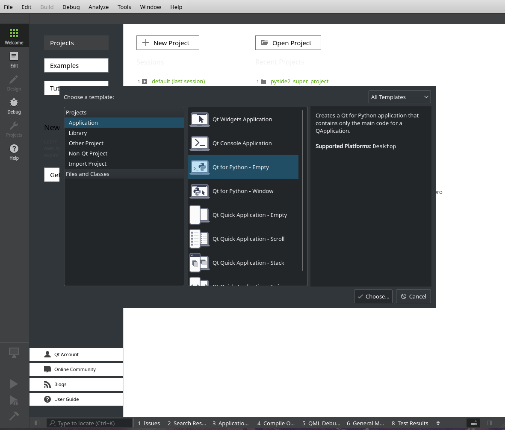Switch to Edit mode in the sidebar
The image size is (505, 430).
(x=14, y=60)
